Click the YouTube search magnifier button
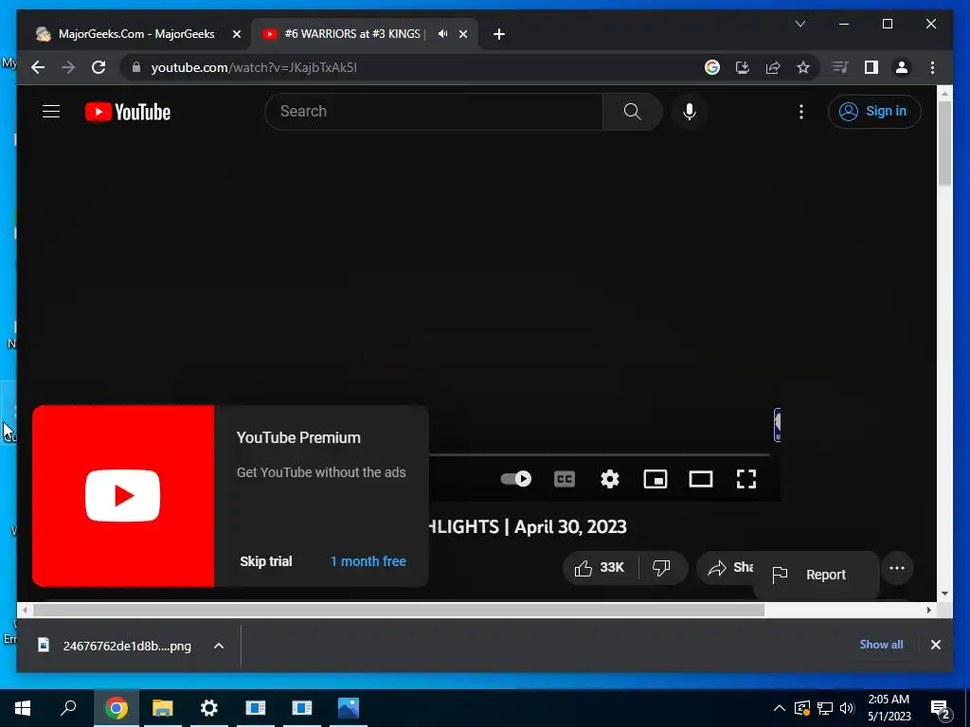This screenshot has height=727, width=970. (632, 112)
